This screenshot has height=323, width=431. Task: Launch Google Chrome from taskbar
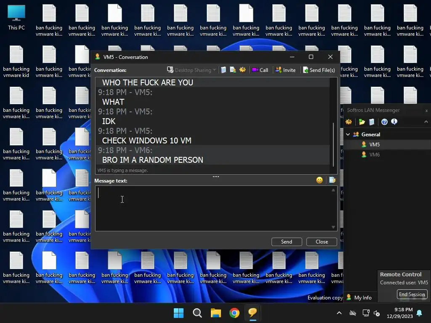[x=234, y=313]
